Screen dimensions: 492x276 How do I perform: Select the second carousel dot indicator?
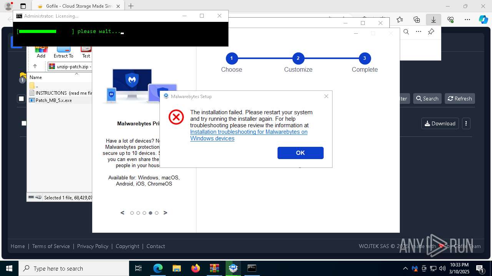coord(138,213)
